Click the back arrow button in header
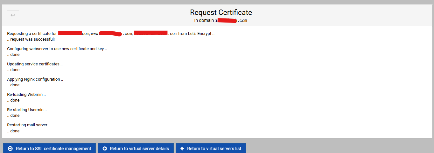 [x=13, y=15]
